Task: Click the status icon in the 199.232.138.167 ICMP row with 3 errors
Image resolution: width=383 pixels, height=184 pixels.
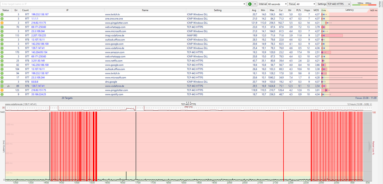Action: pyautogui.click(x=2, y=15)
